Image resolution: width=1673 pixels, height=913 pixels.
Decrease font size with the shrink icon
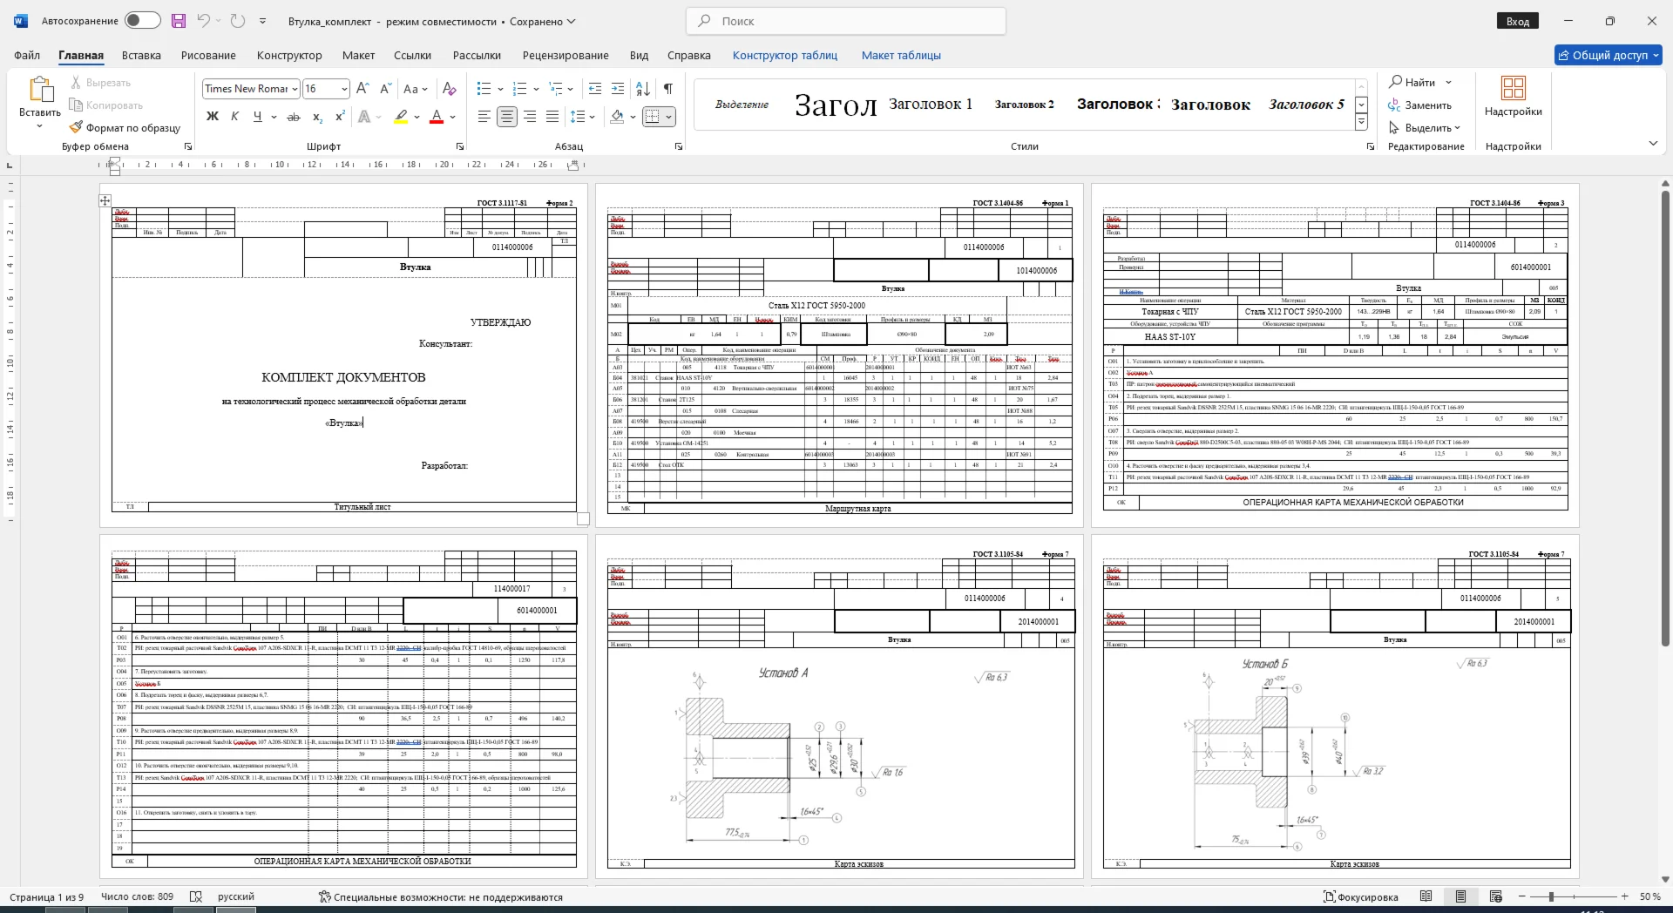click(386, 89)
